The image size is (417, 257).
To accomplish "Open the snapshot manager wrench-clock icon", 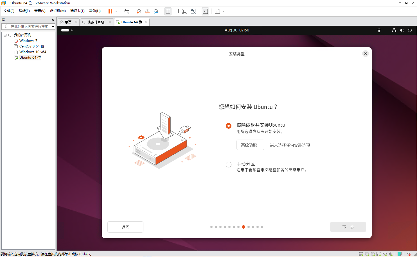I will tap(156, 11).
